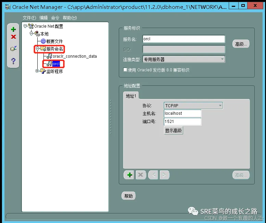Click the question mark Help icon
The image size is (266, 223).
[13, 61]
